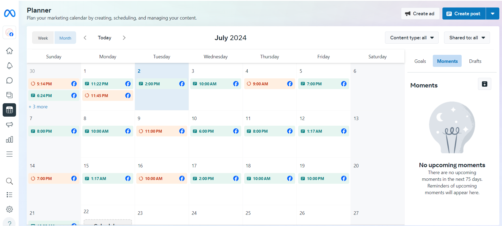Open the Create post dropdown arrow
This screenshot has height=226, width=502.
(492, 14)
